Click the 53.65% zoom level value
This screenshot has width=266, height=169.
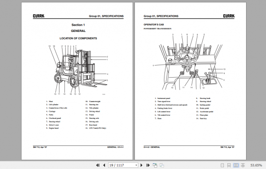(x=256, y=165)
